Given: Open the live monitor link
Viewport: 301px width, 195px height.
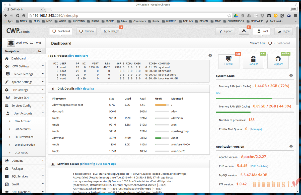Looking at the screenshot, I should click(x=78, y=56).
